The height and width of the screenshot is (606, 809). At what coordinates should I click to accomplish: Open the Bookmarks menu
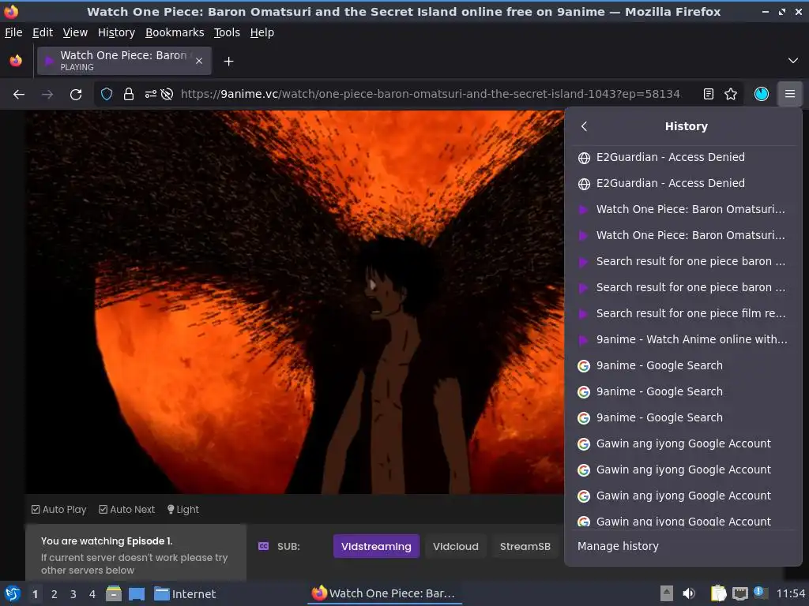(175, 32)
